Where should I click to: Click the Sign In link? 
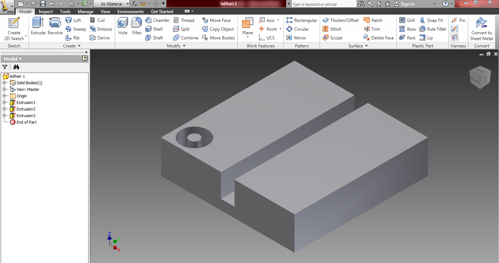click(x=407, y=4)
